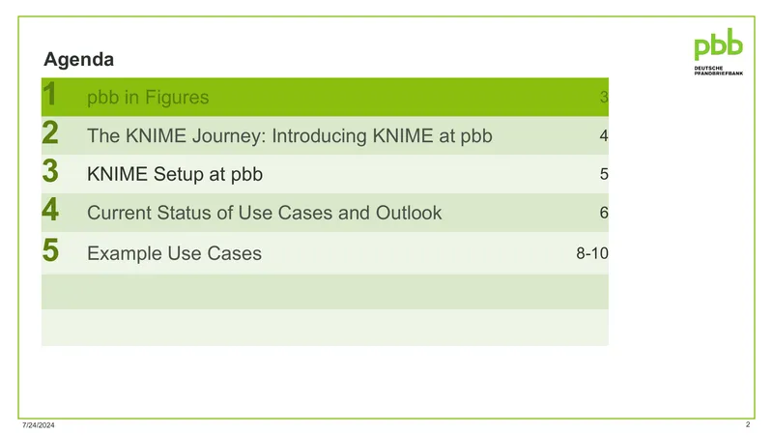This screenshot has height=435, width=773.
Task: Select the large number 3 agenda marker
Action: tap(50, 171)
